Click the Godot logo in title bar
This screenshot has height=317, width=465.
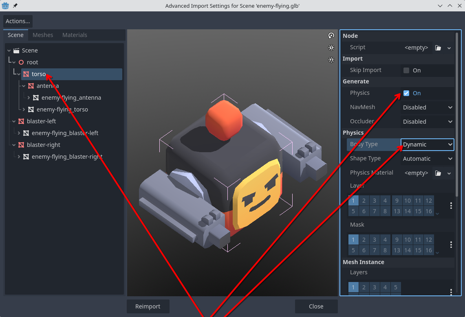point(6,6)
